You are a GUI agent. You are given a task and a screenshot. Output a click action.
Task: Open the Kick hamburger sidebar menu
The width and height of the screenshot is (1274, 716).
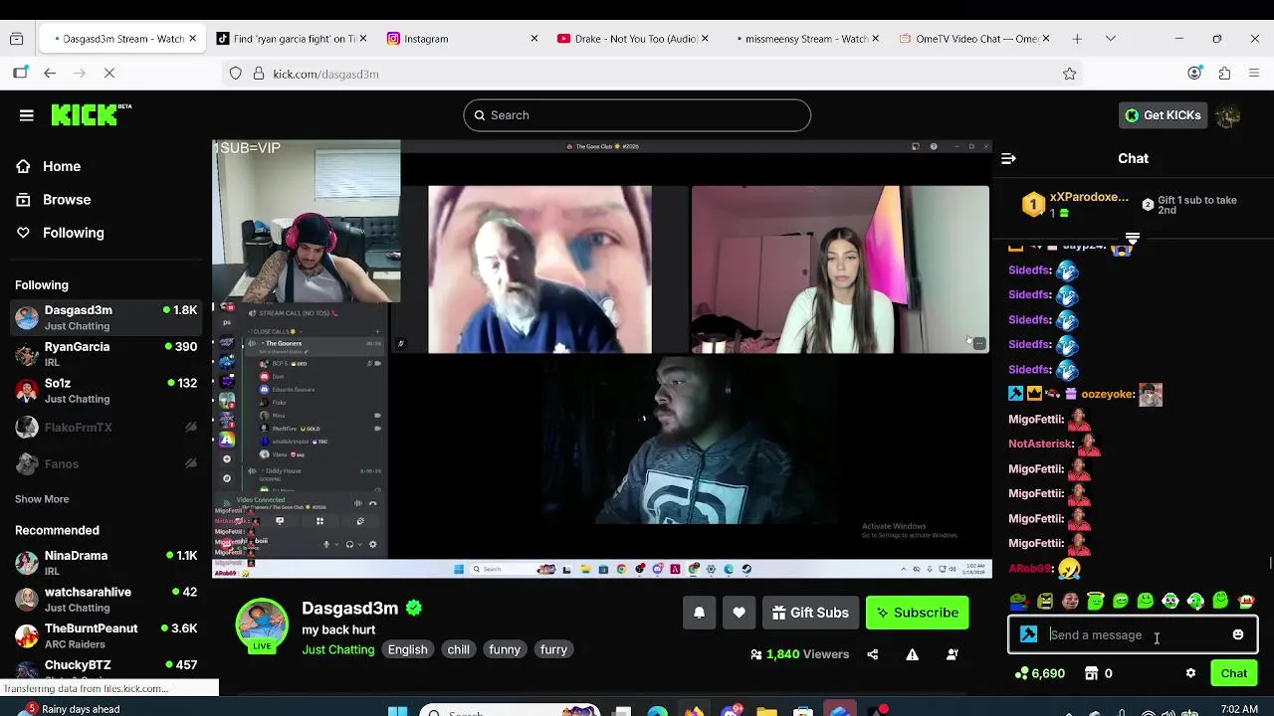[27, 115]
